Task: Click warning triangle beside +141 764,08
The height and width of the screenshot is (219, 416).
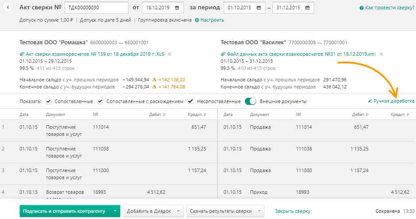Action: (154, 87)
